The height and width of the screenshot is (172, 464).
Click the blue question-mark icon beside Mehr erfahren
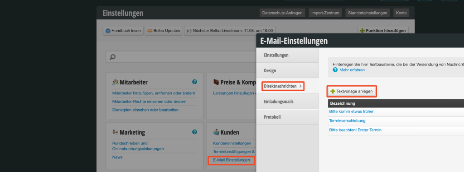point(335,70)
